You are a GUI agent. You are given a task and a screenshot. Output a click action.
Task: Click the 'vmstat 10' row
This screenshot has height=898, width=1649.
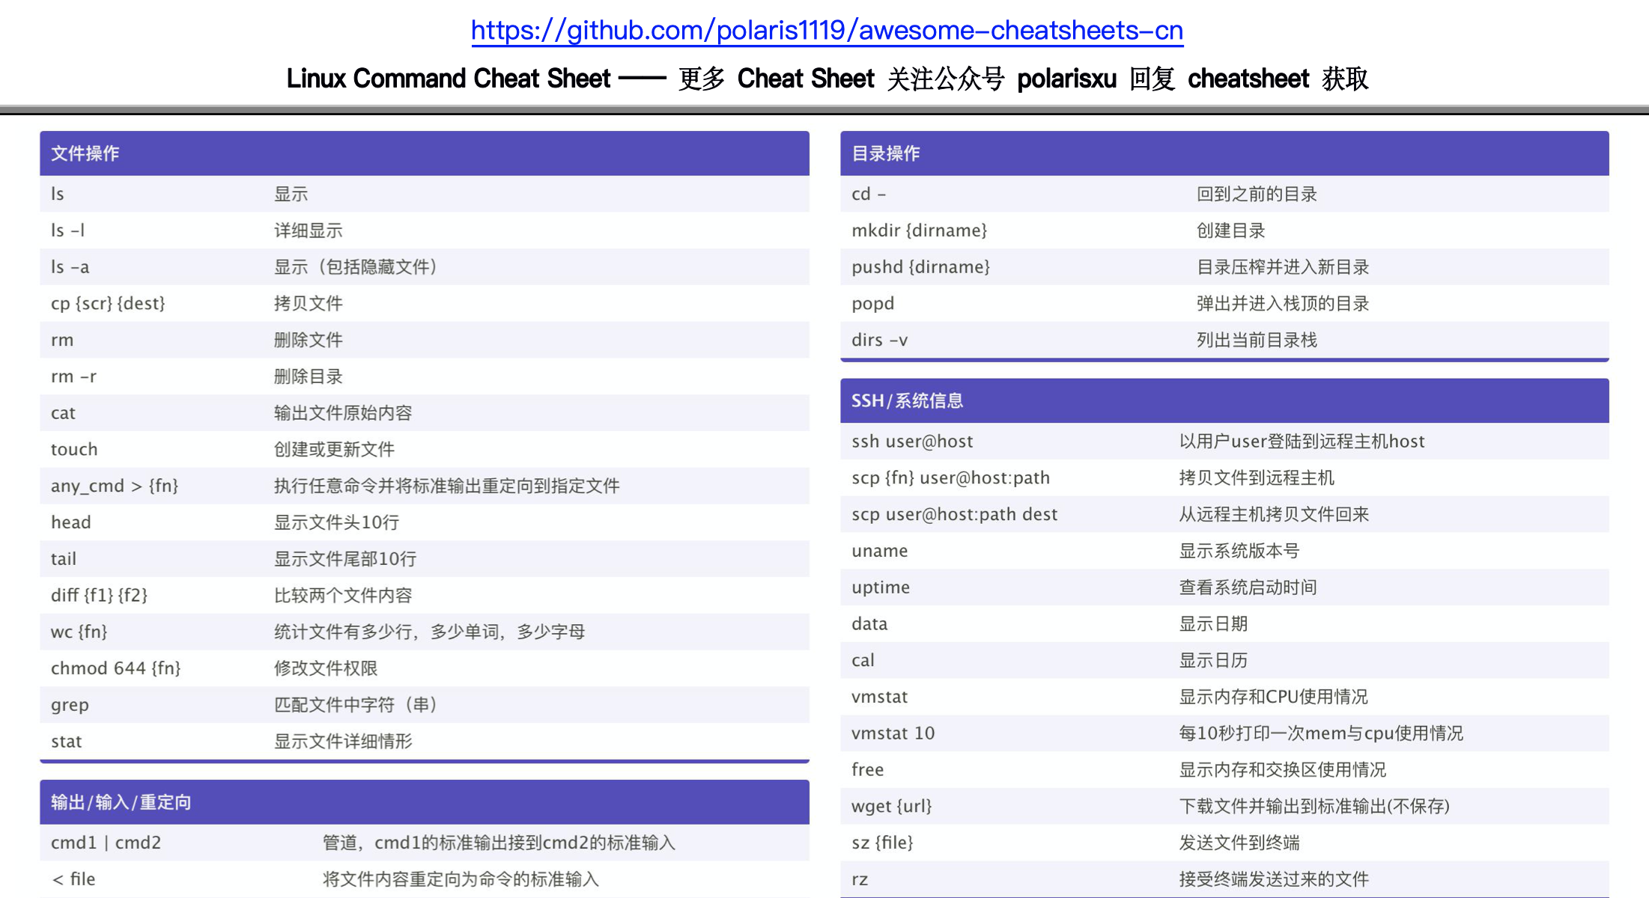893,733
